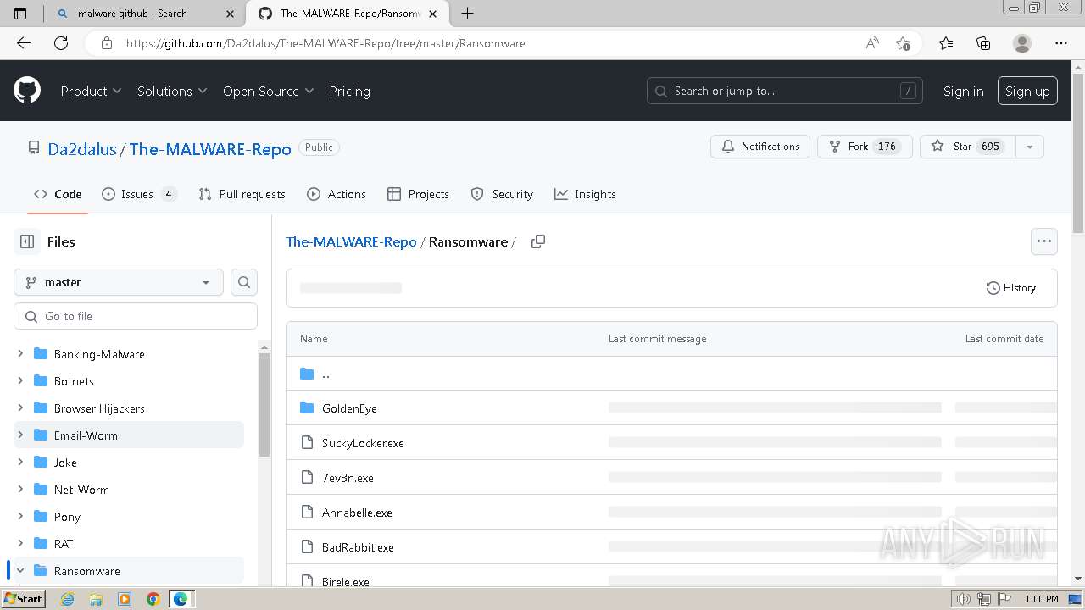Click the Go to file input
Image resolution: width=1085 pixels, height=610 pixels.
click(136, 316)
